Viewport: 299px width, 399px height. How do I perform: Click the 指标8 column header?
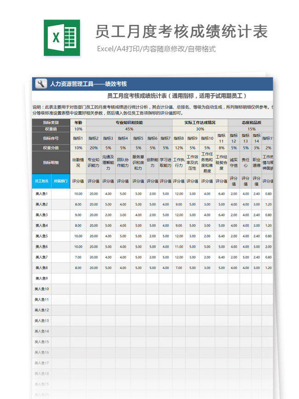178,138
